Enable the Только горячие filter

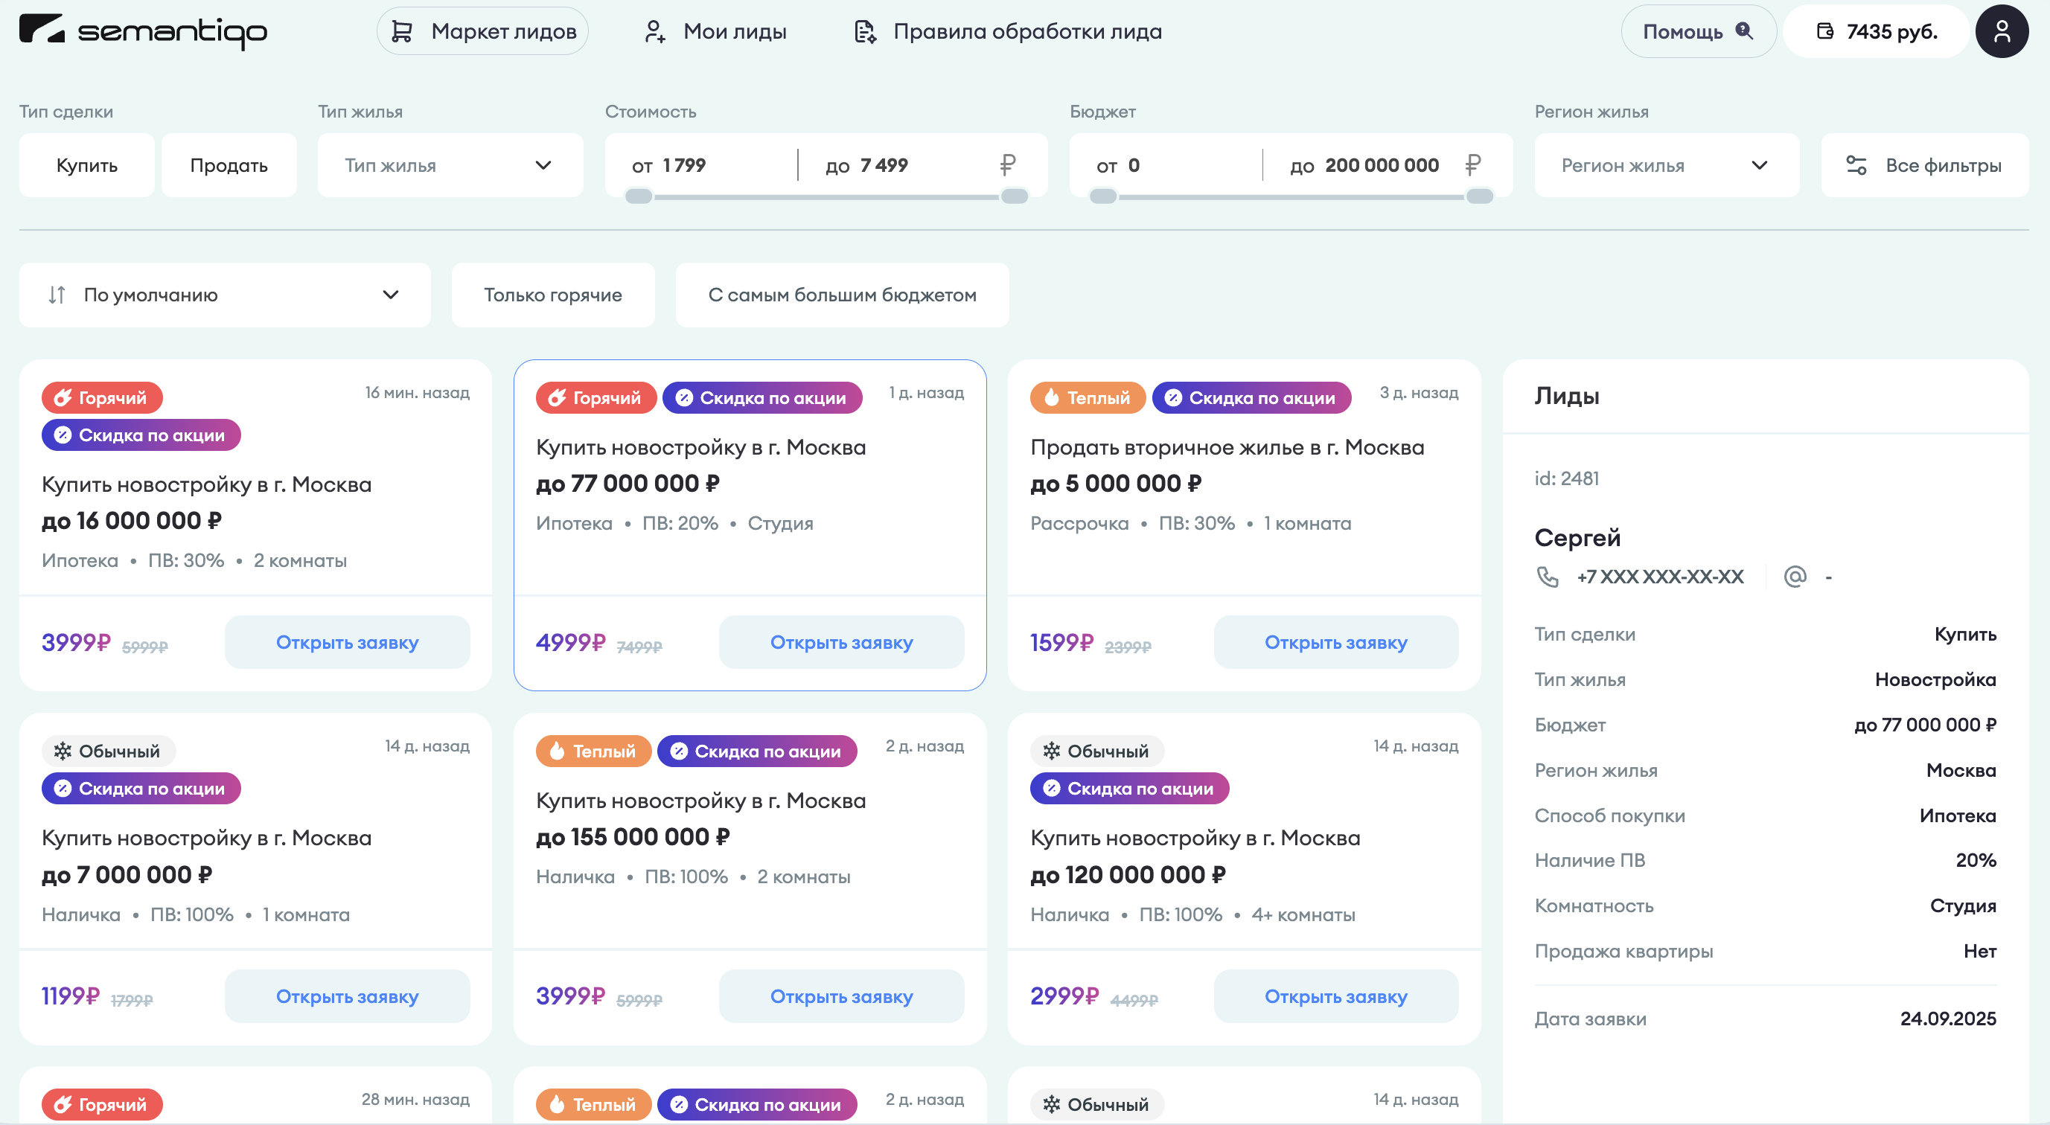point(552,295)
